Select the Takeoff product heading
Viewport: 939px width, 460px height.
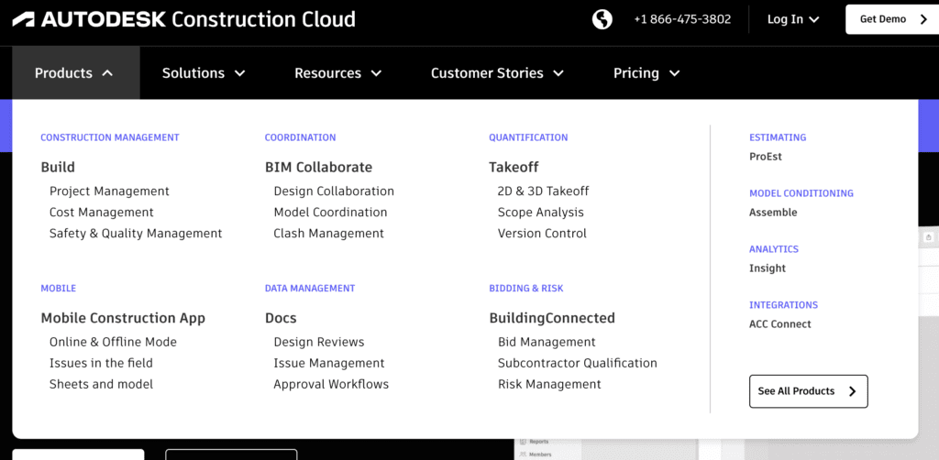[x=514, y=168]
